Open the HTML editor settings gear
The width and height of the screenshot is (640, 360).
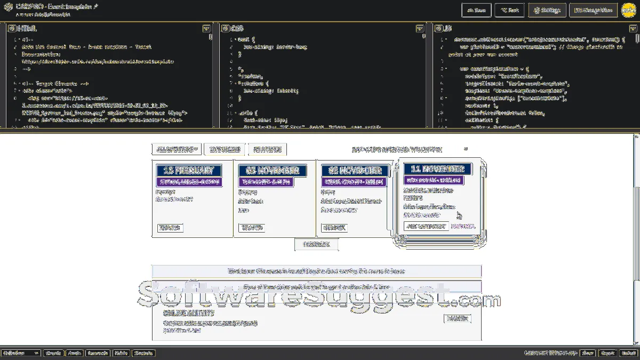tap(12, 28)
